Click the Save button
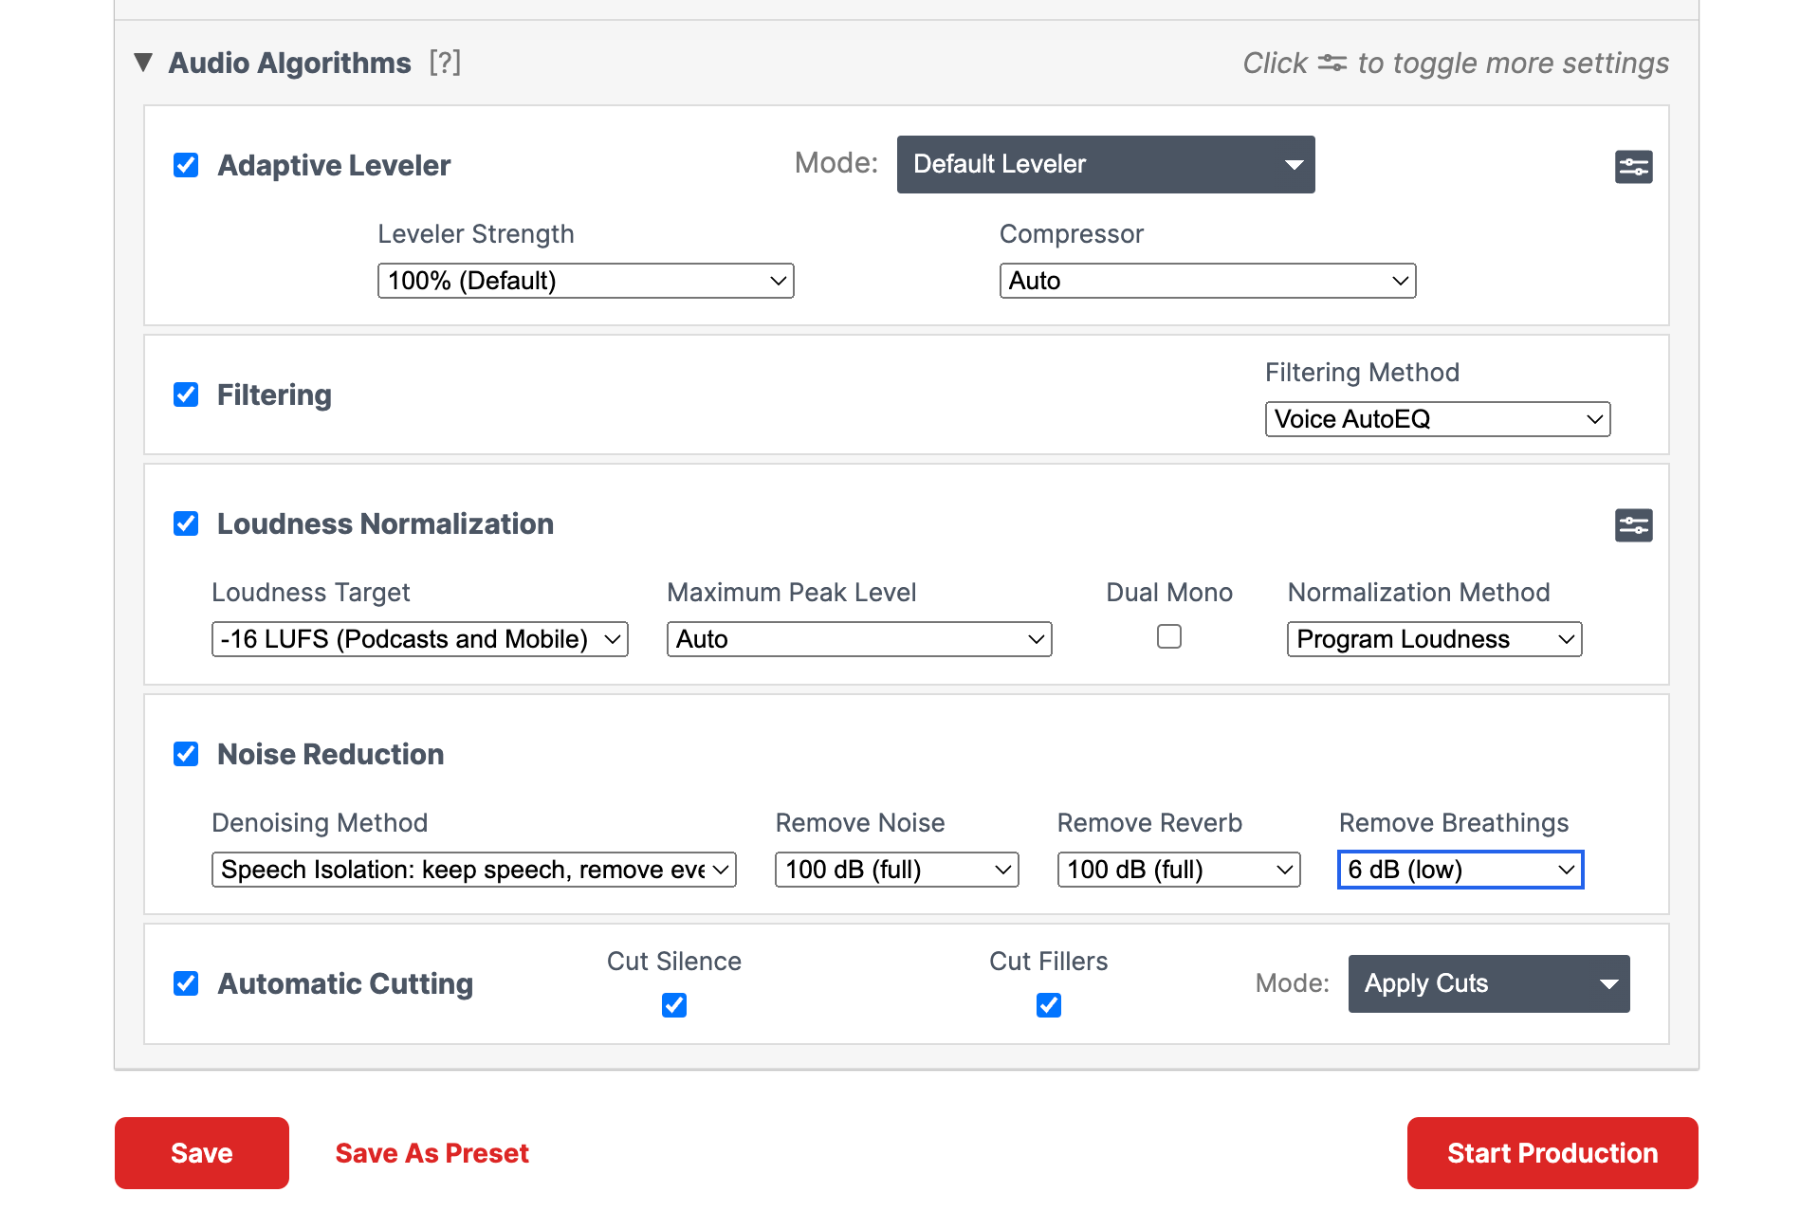The height and width of the screenshot is (1229, 1800). click(x=202, y=1153)
